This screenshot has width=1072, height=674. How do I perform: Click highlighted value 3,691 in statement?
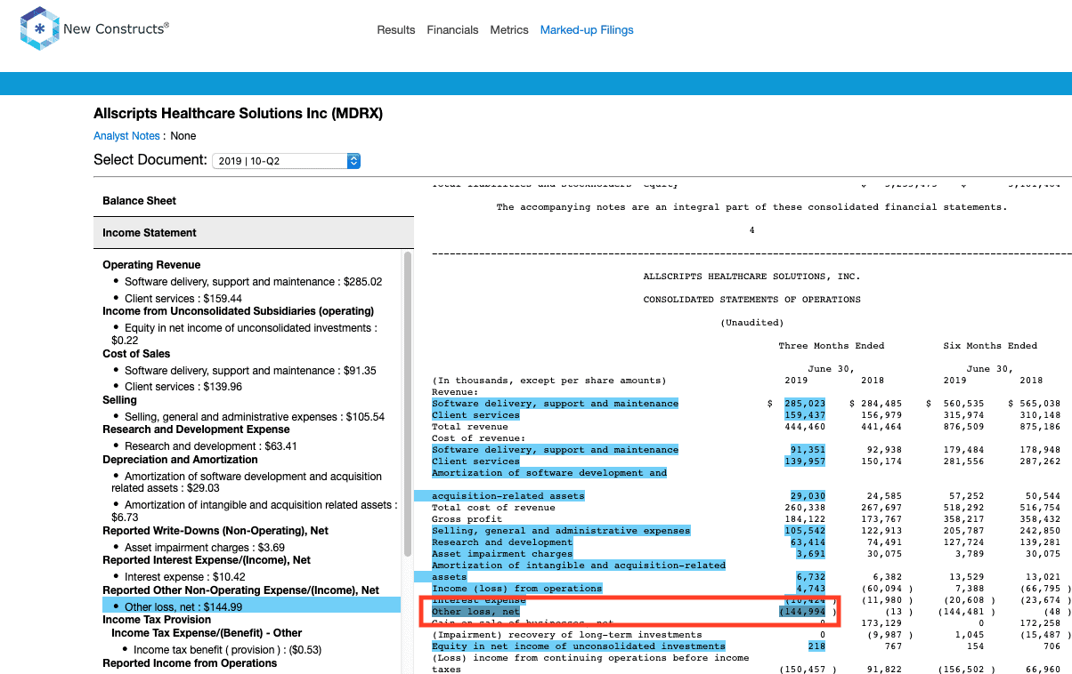[810, 554]
